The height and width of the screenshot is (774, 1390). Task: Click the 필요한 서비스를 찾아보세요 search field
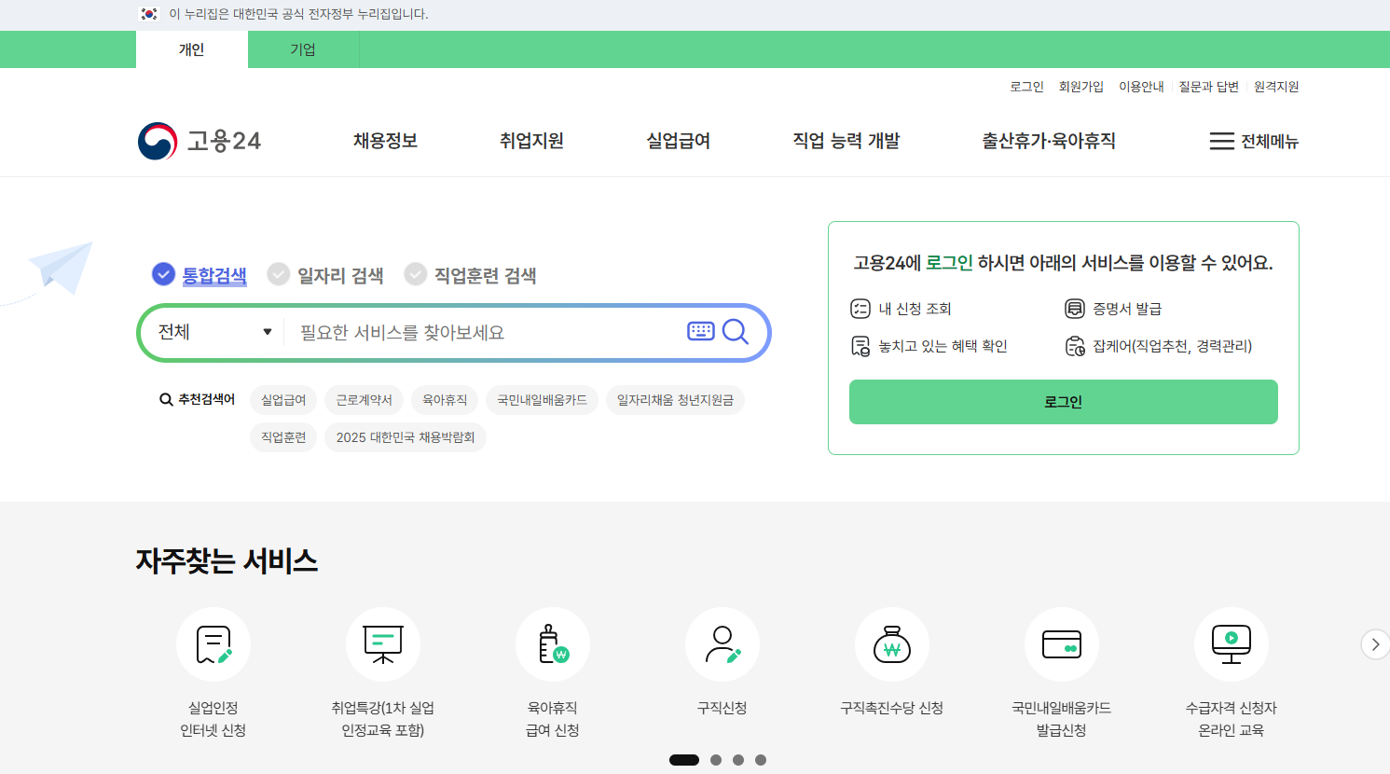(x=485, y=332)
